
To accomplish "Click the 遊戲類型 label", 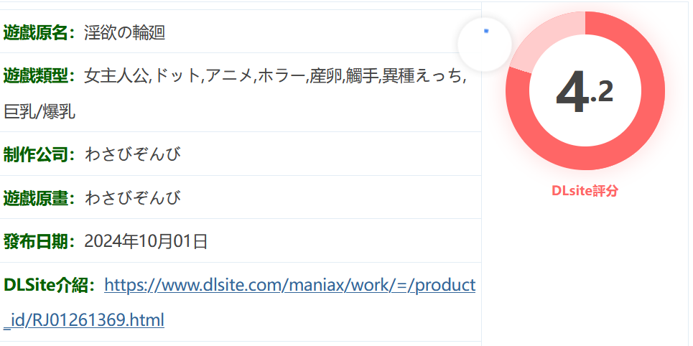I will tap(39, 75).
